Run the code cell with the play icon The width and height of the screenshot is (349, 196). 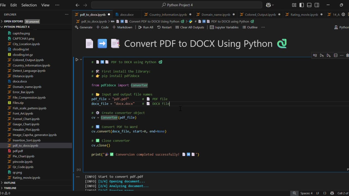click(77, 60)
